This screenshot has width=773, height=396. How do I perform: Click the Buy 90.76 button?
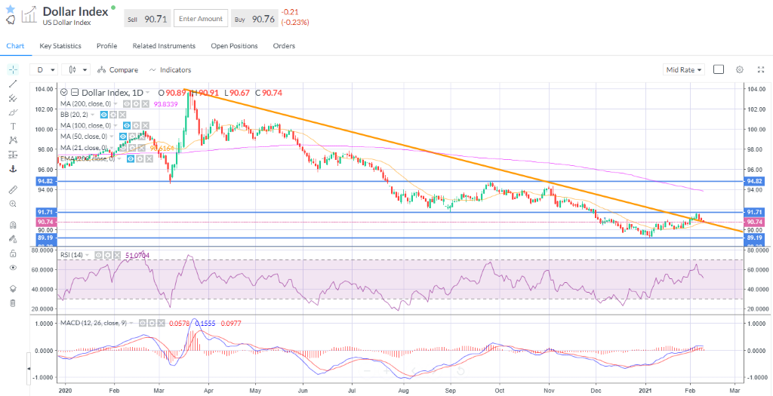[x=255, y=19]
